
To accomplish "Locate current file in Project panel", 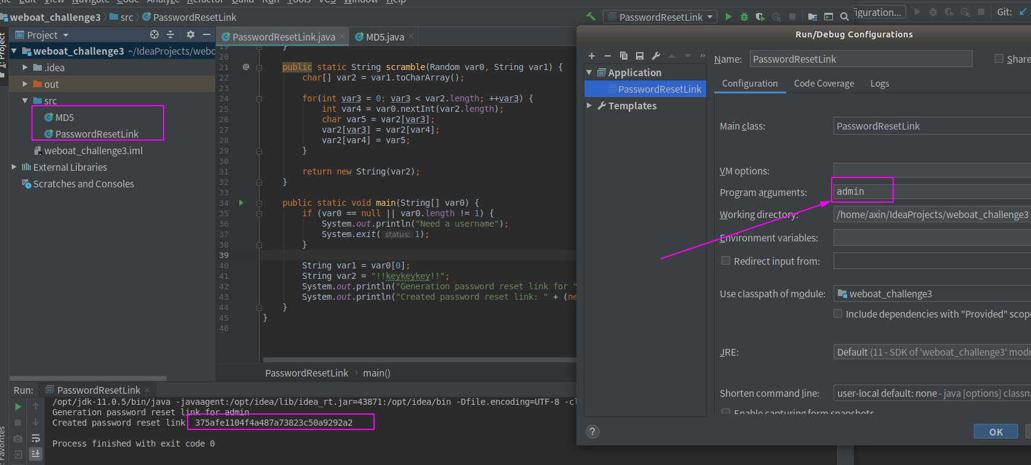I will 154,35.
